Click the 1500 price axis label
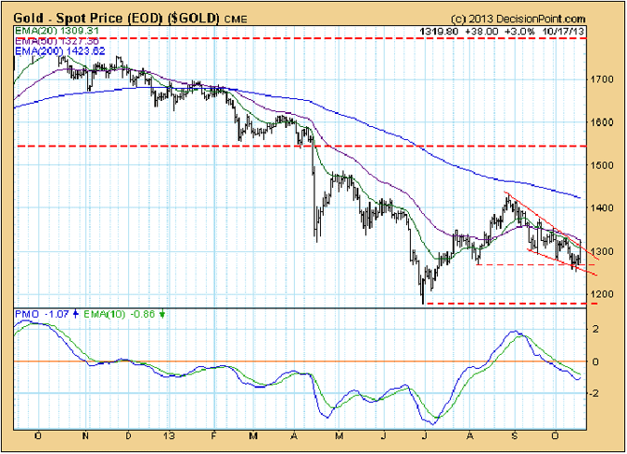Screen dimensions: 627x454 click(602, 166)
